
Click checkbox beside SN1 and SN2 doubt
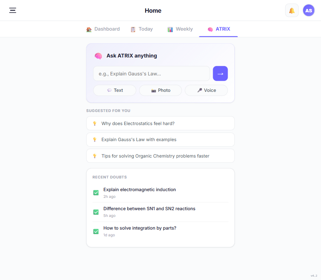[x=96, y=212]
